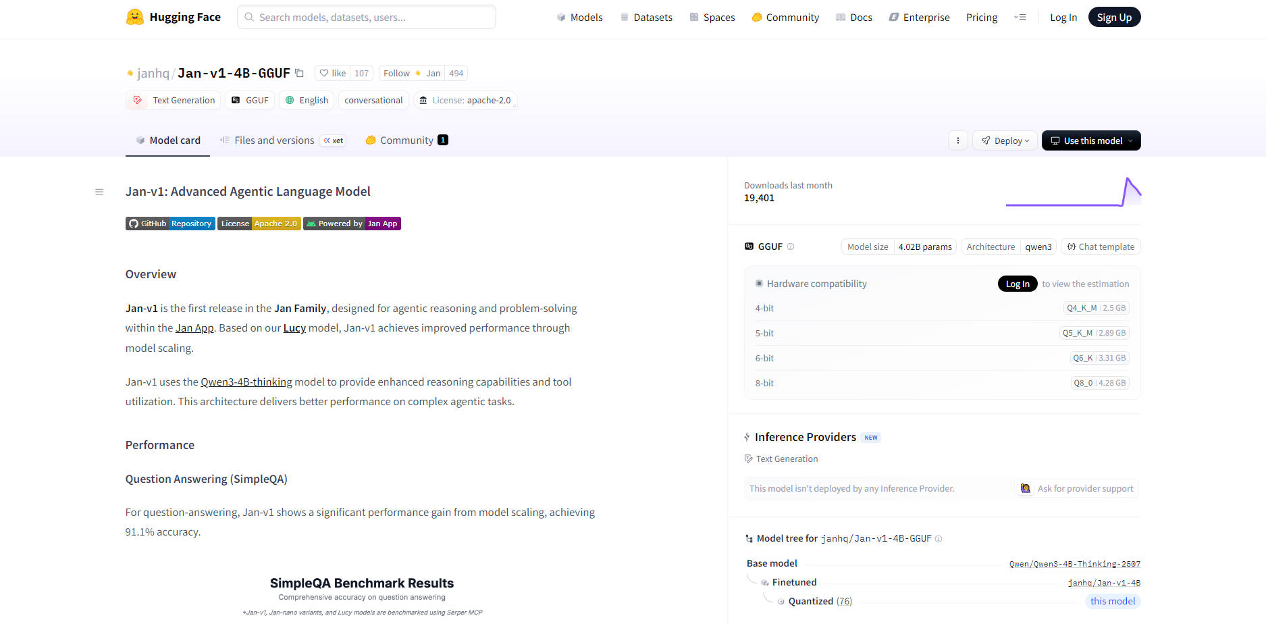
Task: Expand the navigation overflow menu icon
Action: 1020,18
